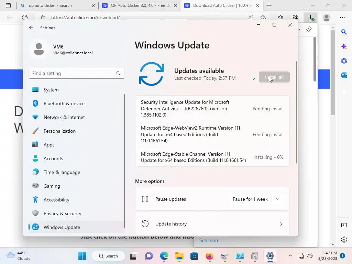The height and width of the screenshot is (264, 352).
Task: Open weather widget showing 44°F Cloudy
Action: 19,256
